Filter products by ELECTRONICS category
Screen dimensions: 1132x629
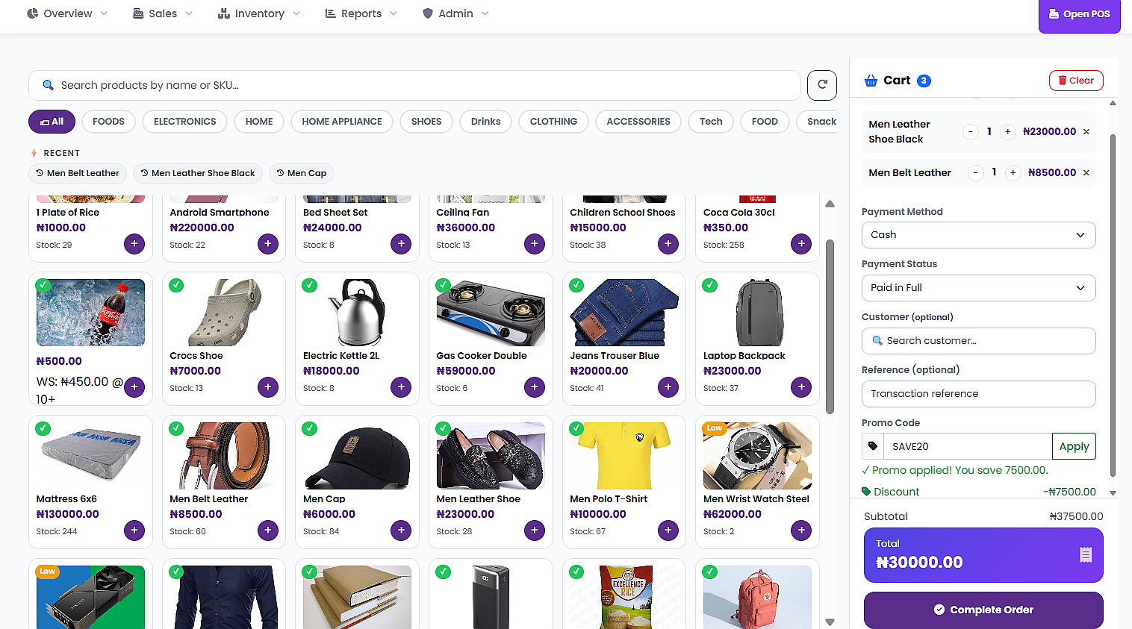tap(185, 122)
